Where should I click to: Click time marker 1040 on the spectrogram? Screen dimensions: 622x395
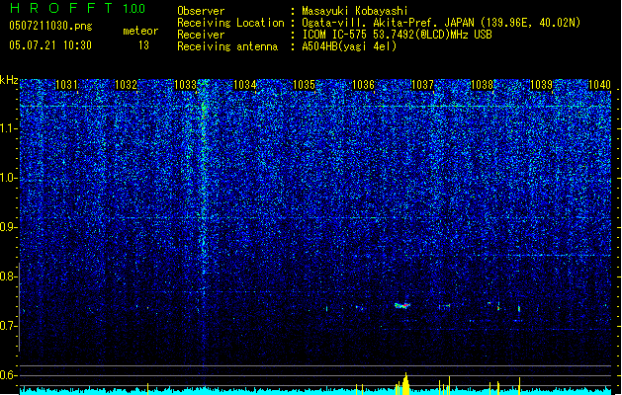[599, 85]
